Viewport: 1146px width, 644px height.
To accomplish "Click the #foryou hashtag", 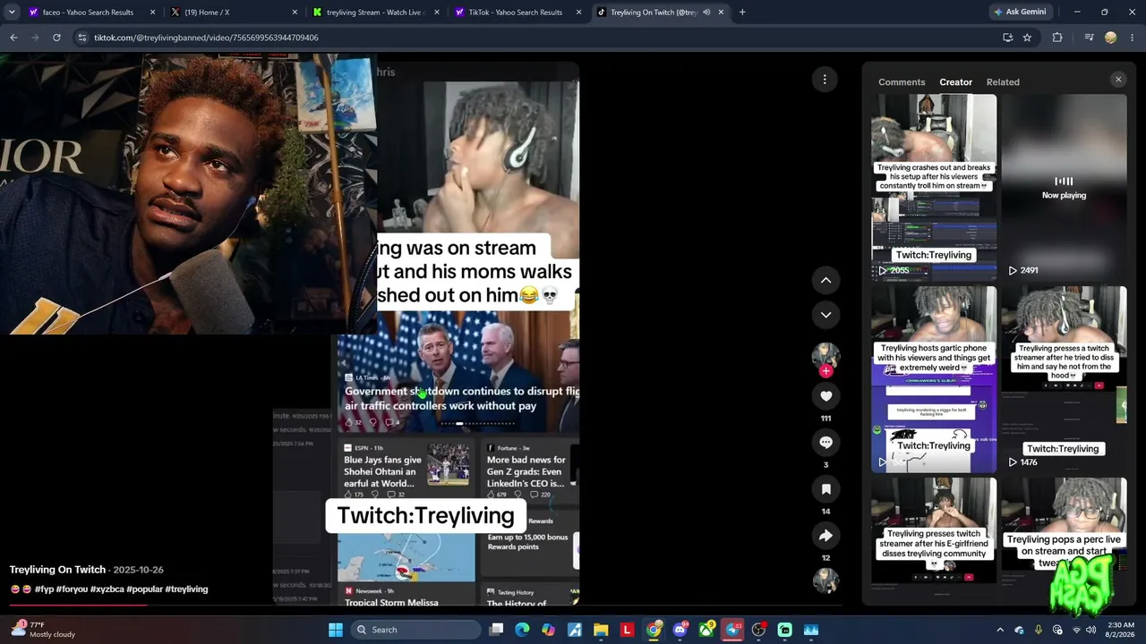I will [x=72, y=589].
